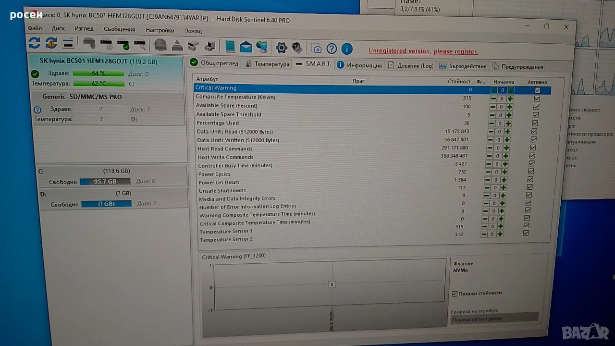The width and height of the screenshot is (615, 346).
Task: Open configuration with the gear icon
Action: coord(282,48)
